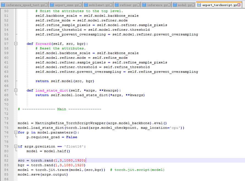Click save icon on refiner.py tab
245x181 pixels.
coord(116,5)
